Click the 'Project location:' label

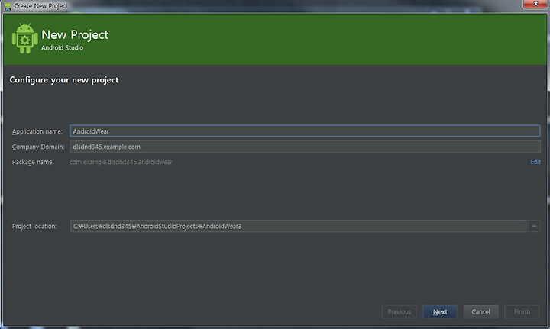(x=34, y=227)
